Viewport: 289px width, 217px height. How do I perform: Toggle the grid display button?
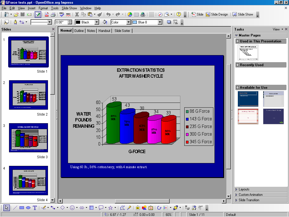tap(152, 14)
